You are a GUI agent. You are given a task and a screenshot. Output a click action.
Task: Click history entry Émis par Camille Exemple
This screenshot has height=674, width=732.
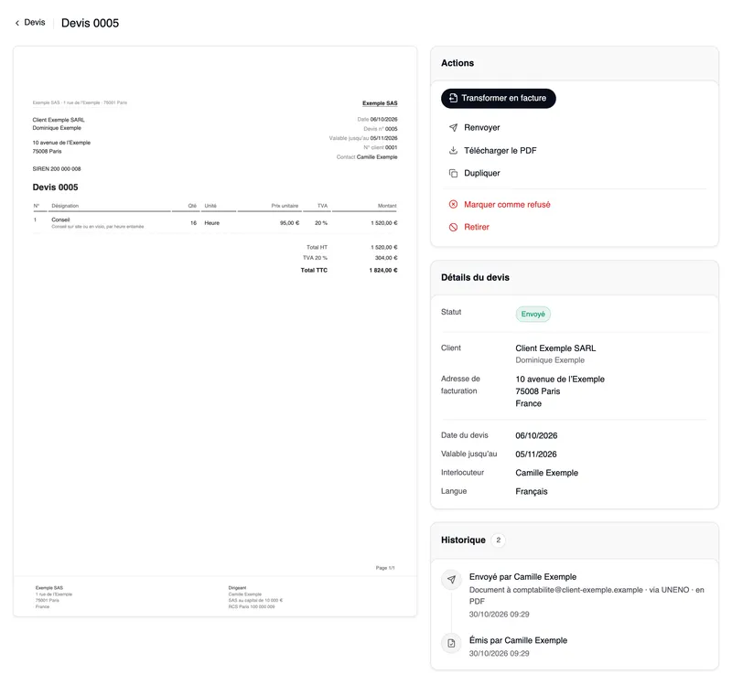[518, 640]
